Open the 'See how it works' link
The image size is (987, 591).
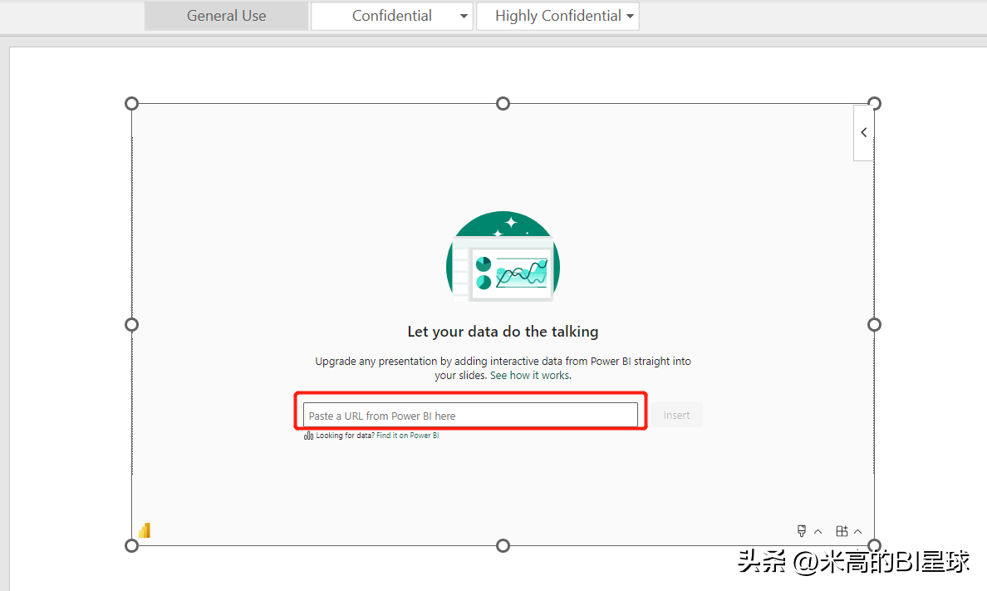[531, 376]
